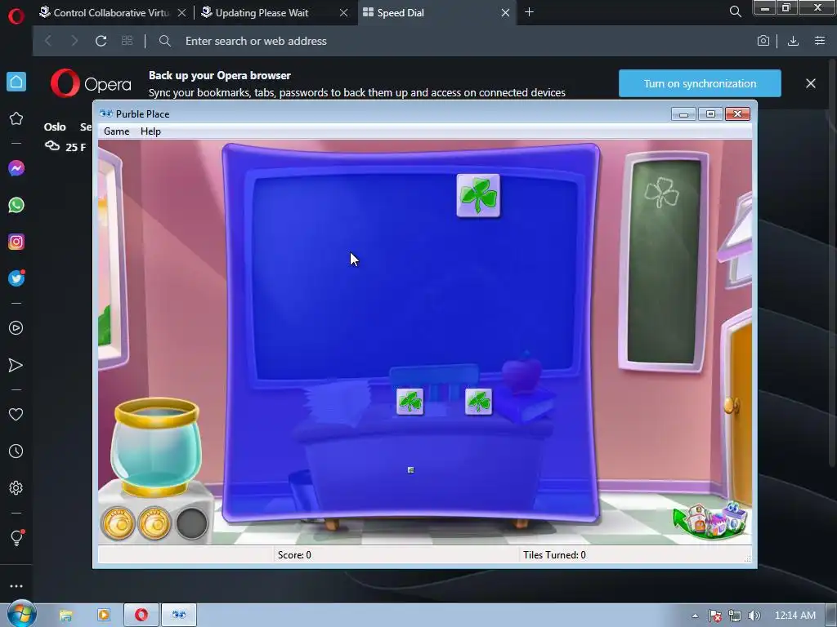Screen dimensions: 837x627
Task: Close the Speed Dial tab
Action: point(505,12)
